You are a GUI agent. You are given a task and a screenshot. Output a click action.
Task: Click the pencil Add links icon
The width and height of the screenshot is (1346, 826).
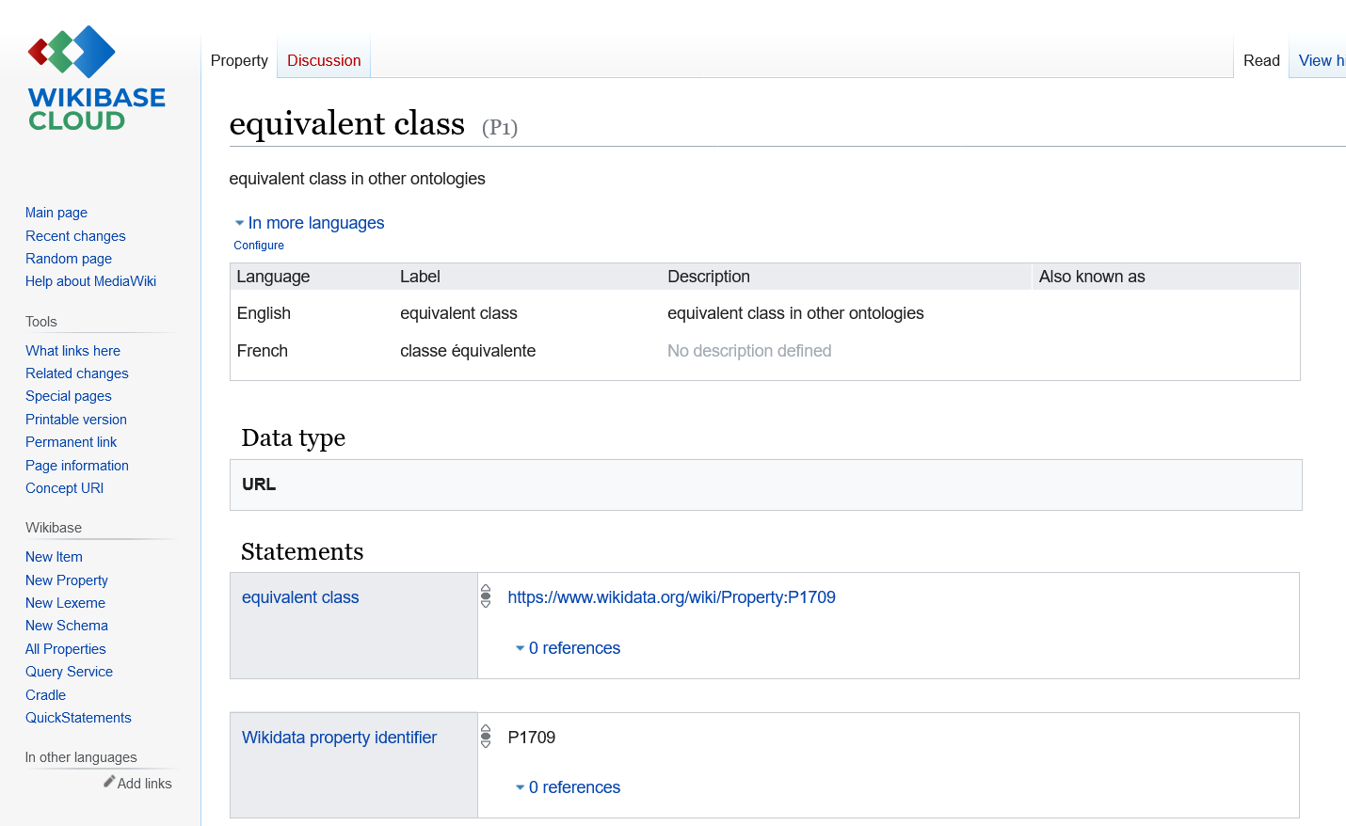pyautogui.click(x=109, y=782)
